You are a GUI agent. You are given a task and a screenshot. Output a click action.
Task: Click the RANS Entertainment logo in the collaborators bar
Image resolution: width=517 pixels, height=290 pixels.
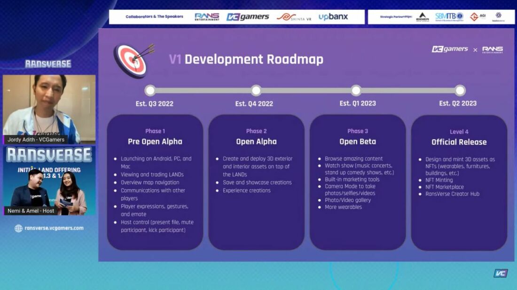pyautogui.click(x=207, y=17)
